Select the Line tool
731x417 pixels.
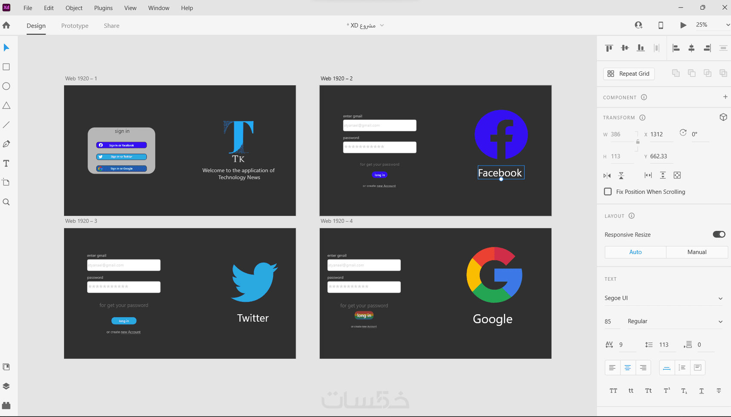pyautogui.click(x=6, y=125)
